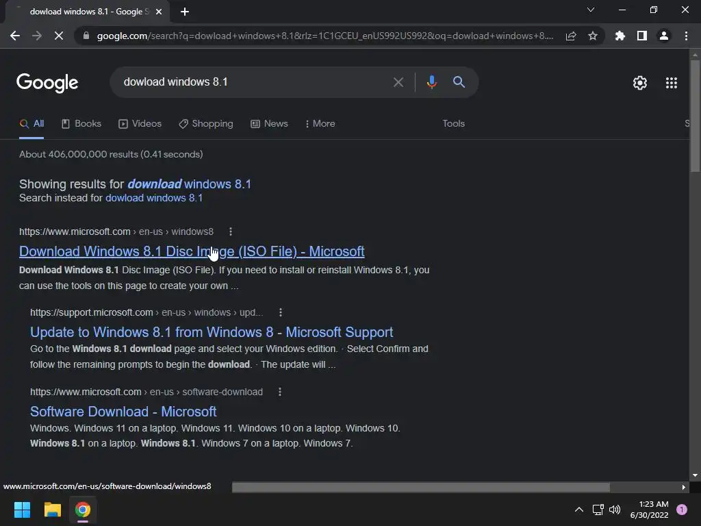Start voice search with the microphone

[431, 82]
